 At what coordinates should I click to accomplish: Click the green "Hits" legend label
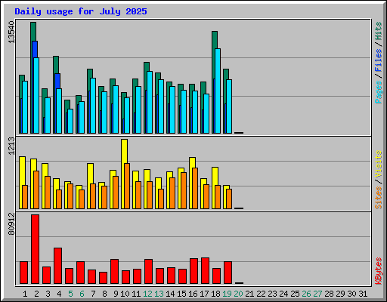tap(378, 31)
